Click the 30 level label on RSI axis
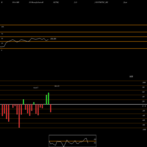Image resolution: width=147 pixels, height=147 pixels. 2,43
